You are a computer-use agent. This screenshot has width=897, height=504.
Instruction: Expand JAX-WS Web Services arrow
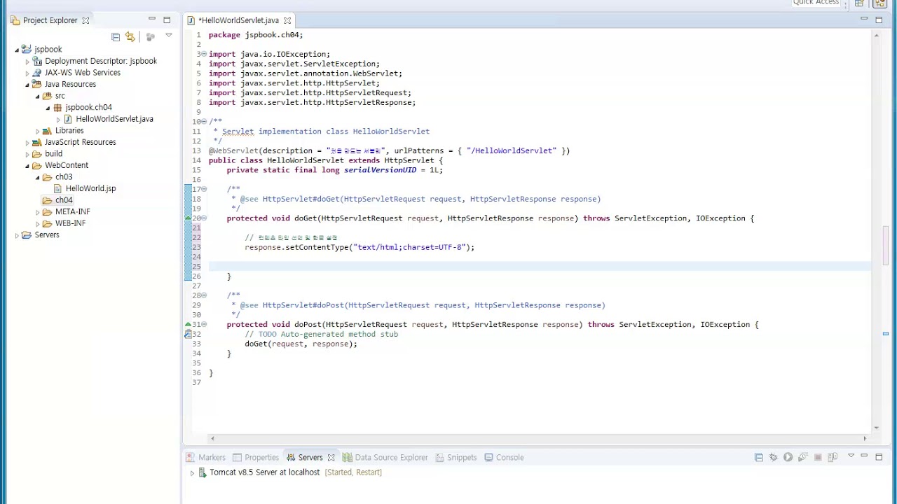click(27, 73)
